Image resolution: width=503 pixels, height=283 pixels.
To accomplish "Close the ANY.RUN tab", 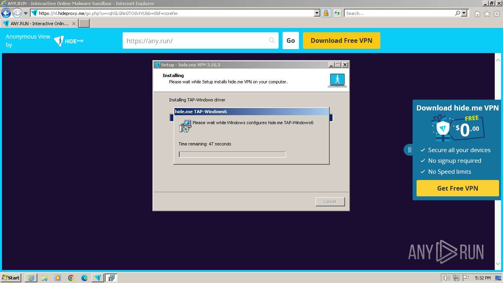I will click(74, 24).
